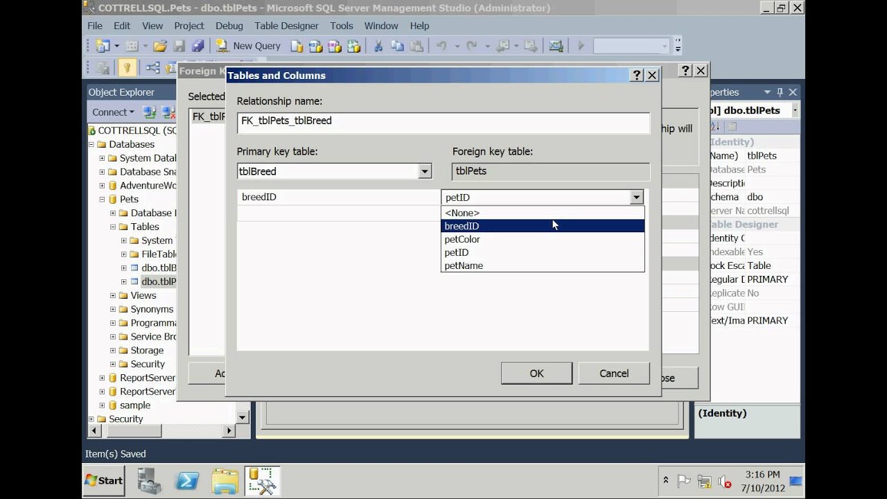
Task: Open the Primary key table dropdown
Action: [x=425, y=171]
